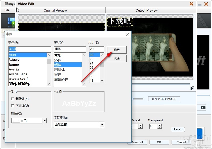212x149 pixels.
Task: Click the playback time display
Action: coord(164,99)
